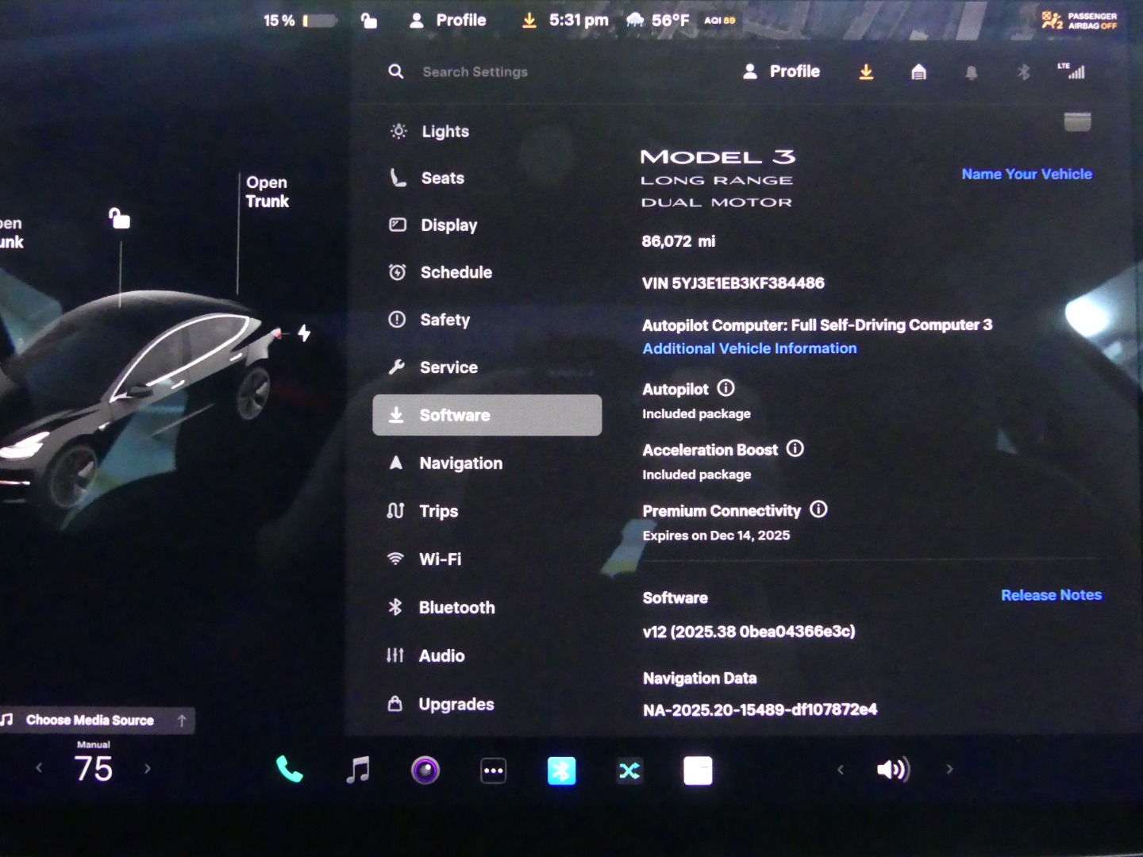Show Autopilot info details

click(725, 388)
